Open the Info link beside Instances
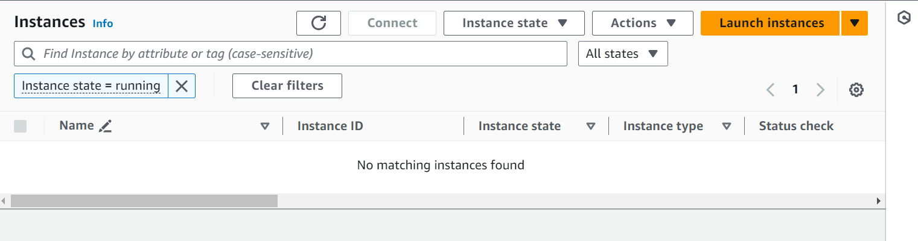918x241 pixels. pyautogui.click(x=103, y=23)
